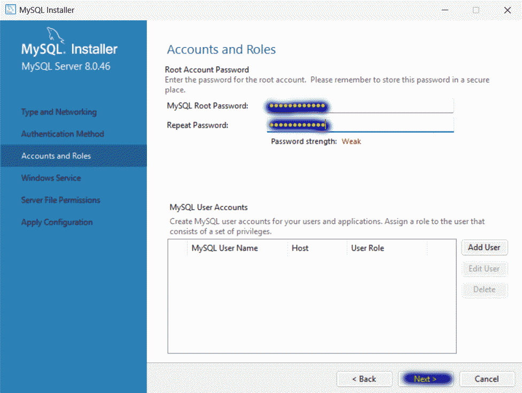Screen dimensions: 522x393
Task: Click the disabled Edit User button
Action: [x=485, y=269]
